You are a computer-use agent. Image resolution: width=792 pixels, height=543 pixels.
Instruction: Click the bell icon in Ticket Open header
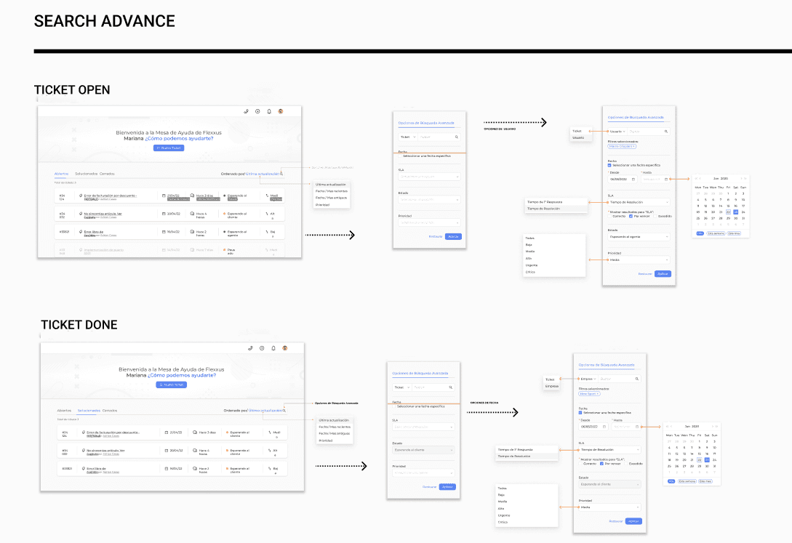[x=269, y=111]
